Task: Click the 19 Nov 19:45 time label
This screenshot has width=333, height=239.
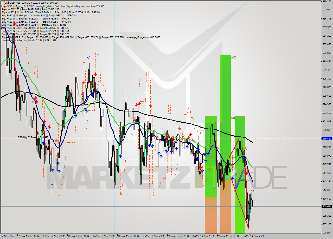Action: tap(241, 236)
